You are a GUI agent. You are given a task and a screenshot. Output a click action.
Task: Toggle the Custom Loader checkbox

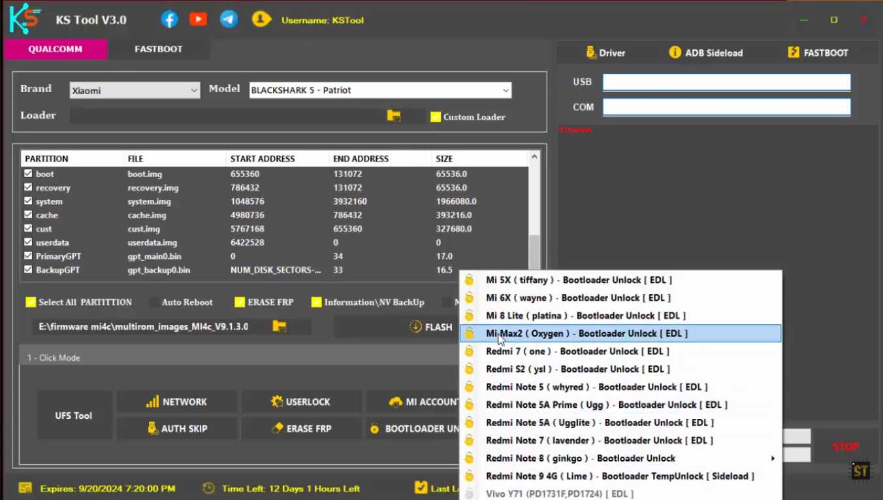(436, 117)
